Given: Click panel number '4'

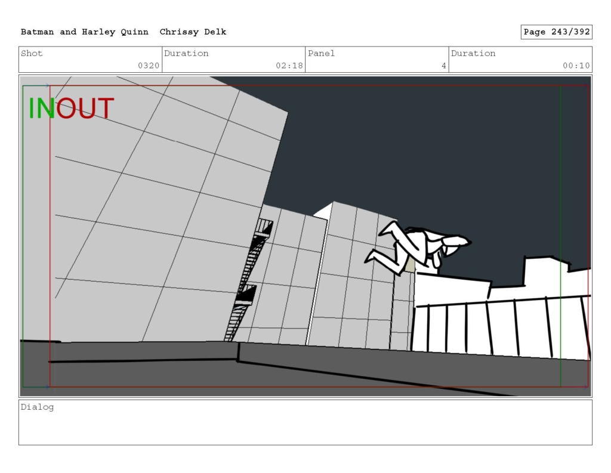Looking at the screenshot, I should pos(443,66).
